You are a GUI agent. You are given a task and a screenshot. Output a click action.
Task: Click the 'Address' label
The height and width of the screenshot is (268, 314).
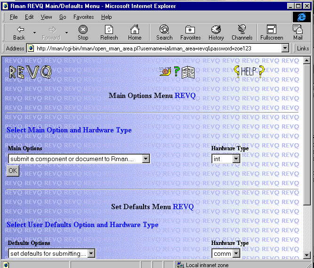(15, 48)
